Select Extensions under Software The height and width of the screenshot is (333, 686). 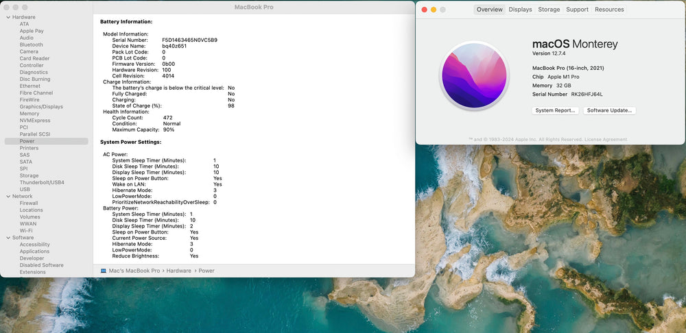click(32, 272)
